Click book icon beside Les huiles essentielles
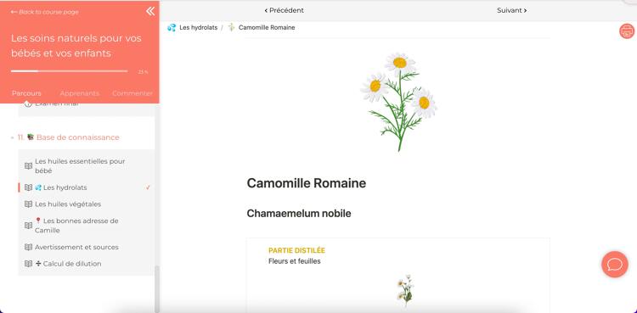Screen dimensions: 637x313 28,166
